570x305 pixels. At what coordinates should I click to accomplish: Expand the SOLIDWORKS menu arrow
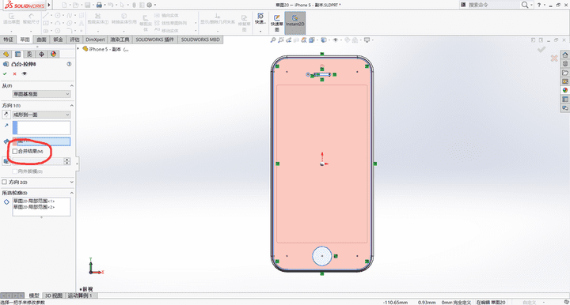tap(49, 5)
